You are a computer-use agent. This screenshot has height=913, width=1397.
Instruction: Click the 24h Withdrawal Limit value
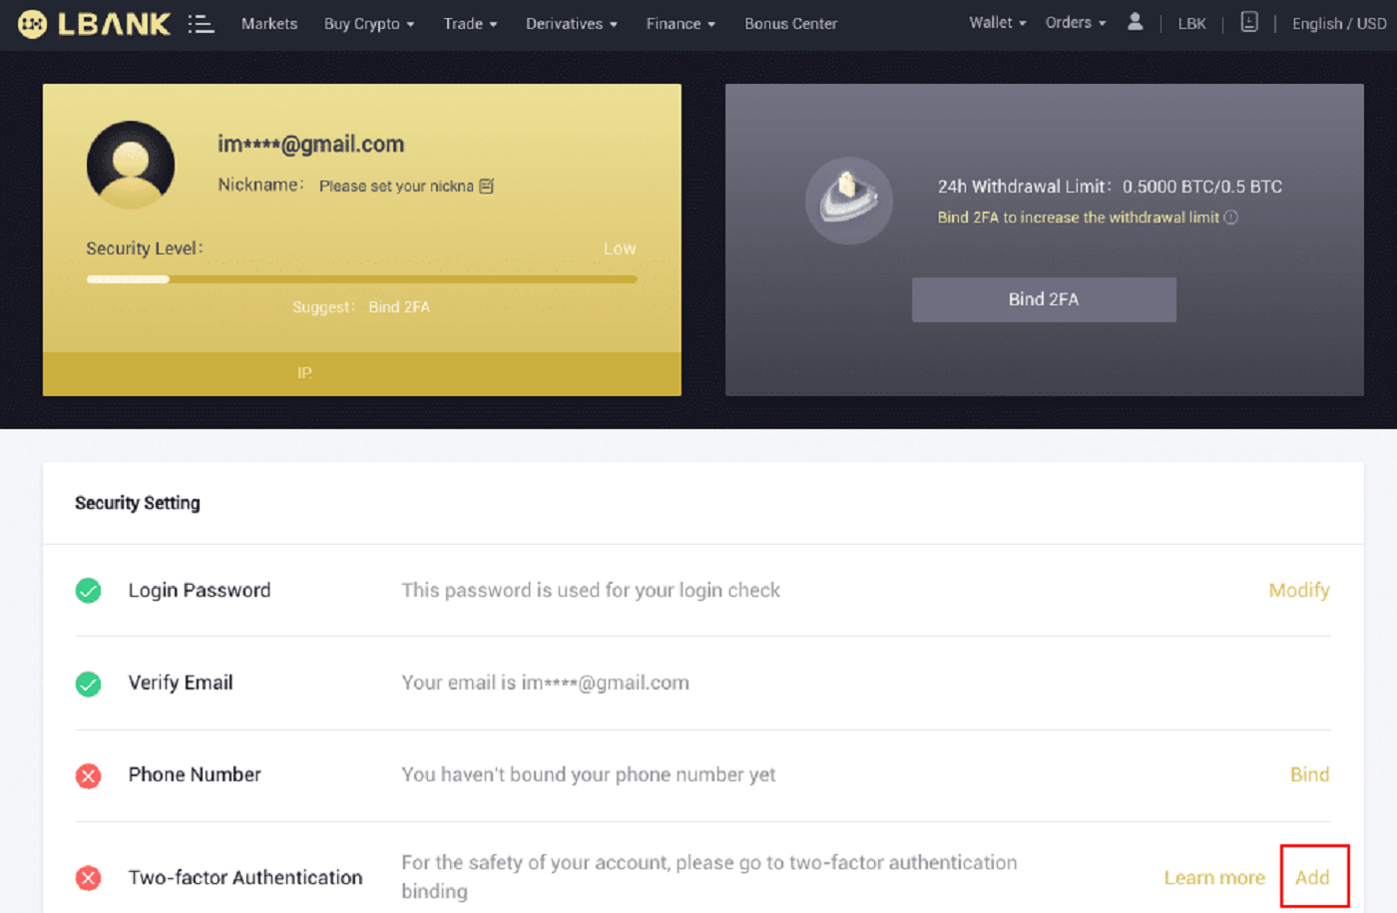[x=1202, y=187]
